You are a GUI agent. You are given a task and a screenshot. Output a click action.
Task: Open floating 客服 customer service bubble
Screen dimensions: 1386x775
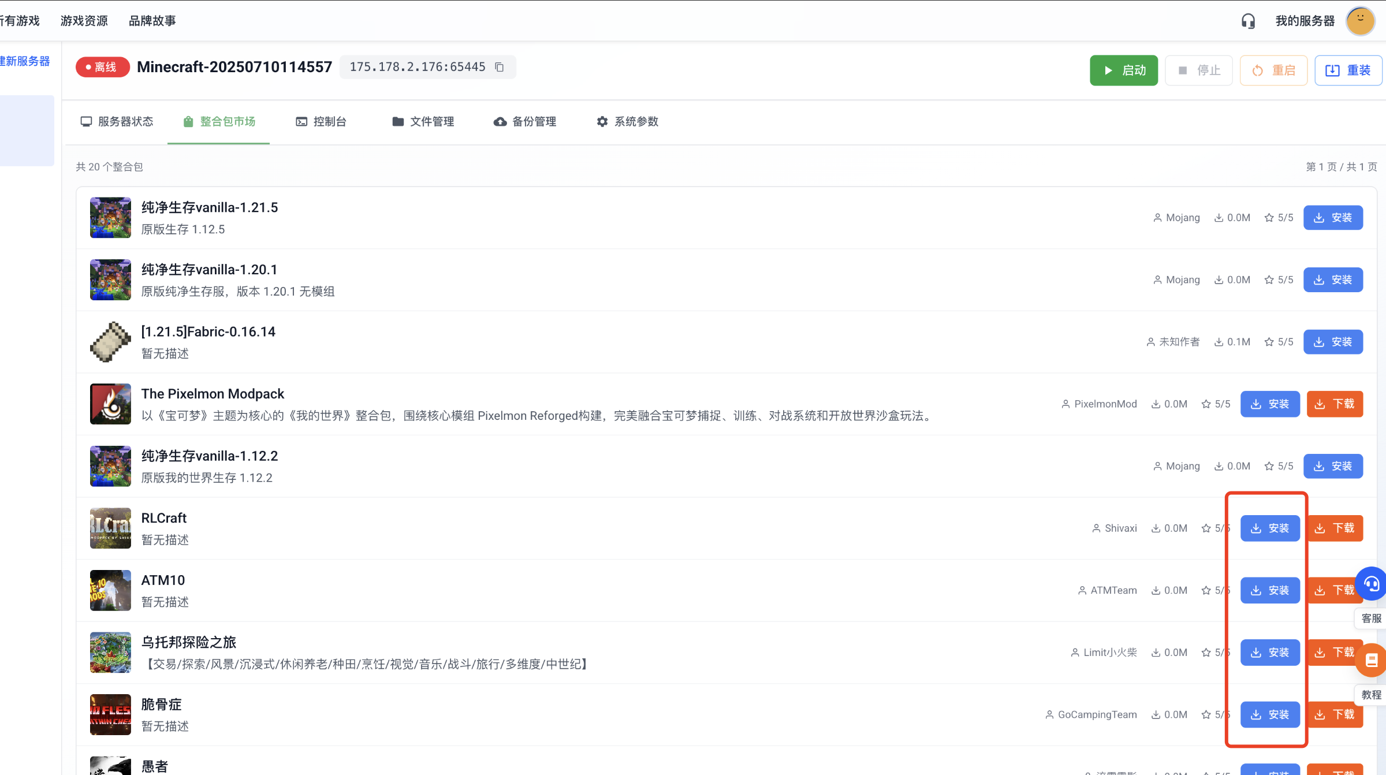(1372, 584)
